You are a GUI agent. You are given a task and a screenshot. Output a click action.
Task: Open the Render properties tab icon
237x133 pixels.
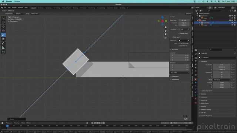196,58
